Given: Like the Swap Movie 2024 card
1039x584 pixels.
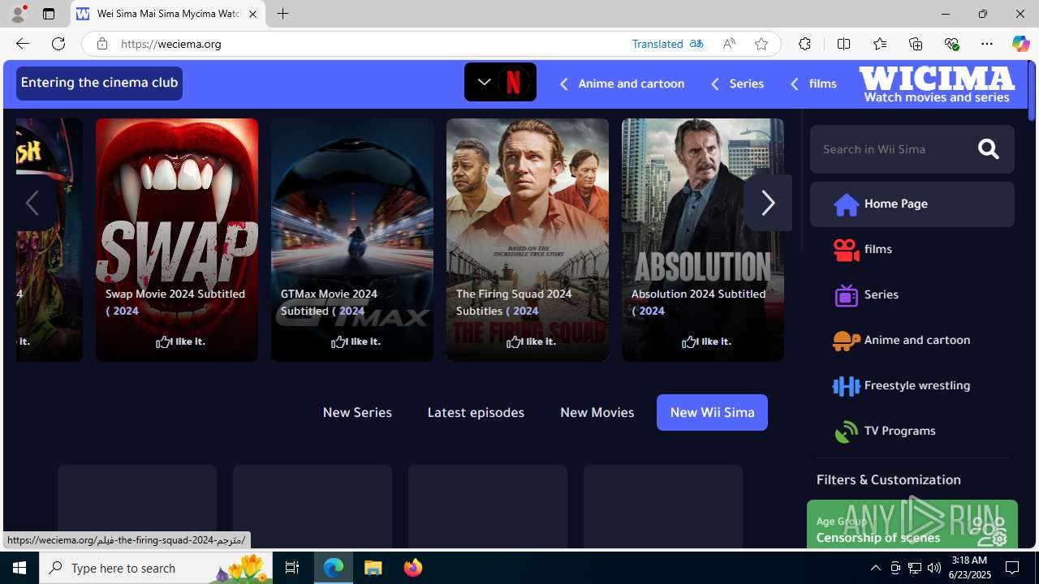Looking at the screenshot, I should (x=180, y=341).
